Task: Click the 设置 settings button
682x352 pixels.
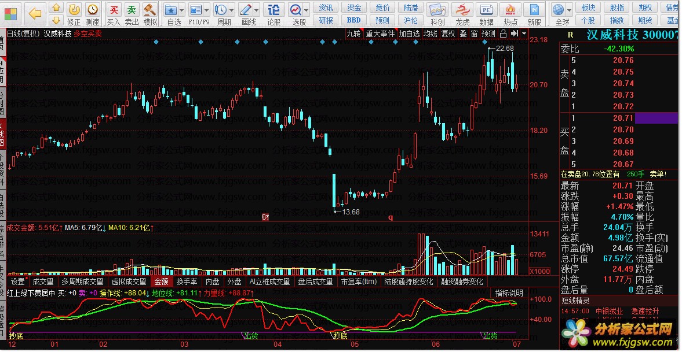Action: click(18, 281)
